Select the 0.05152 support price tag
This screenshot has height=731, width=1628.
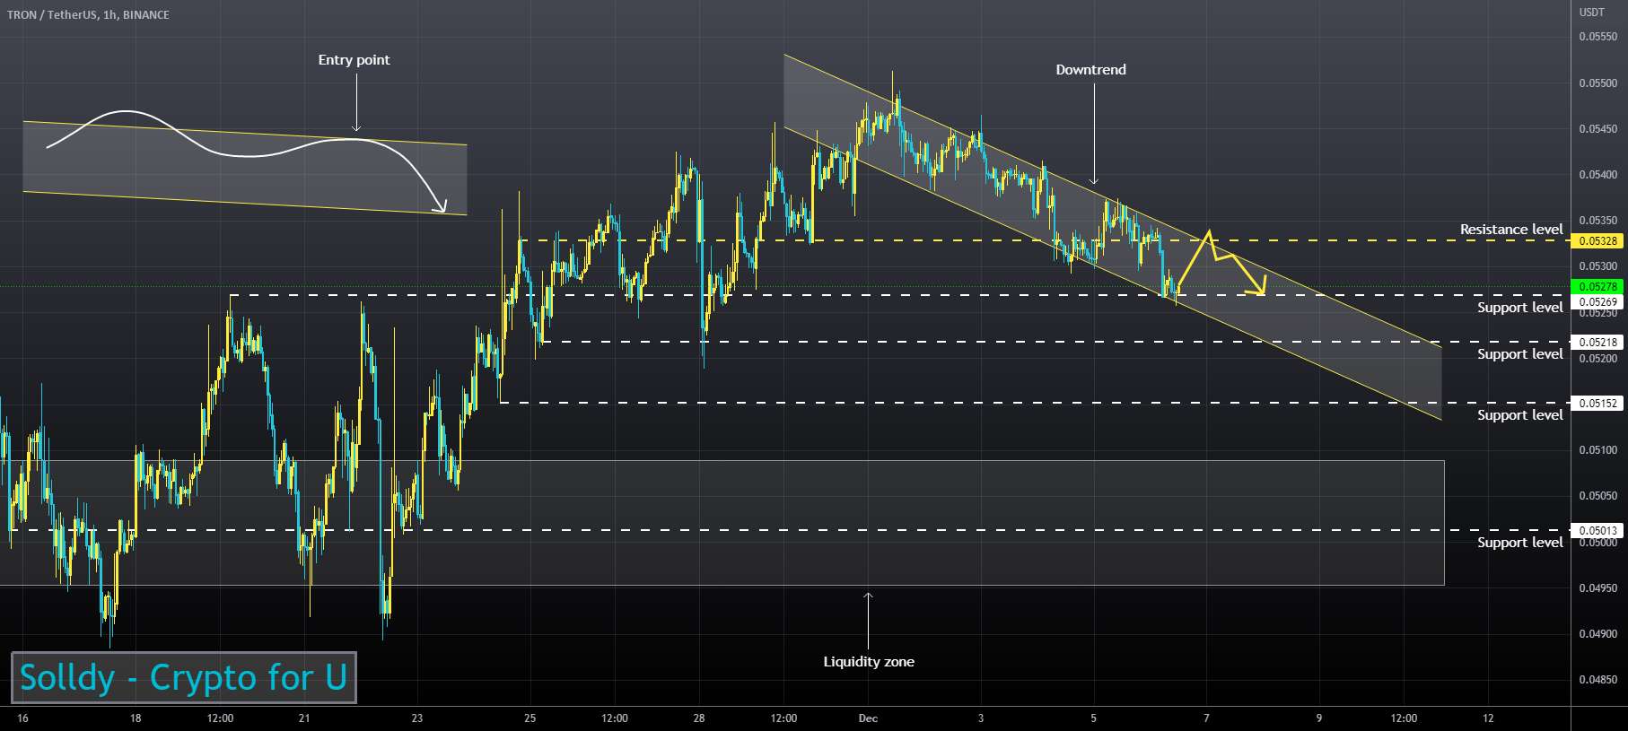click(x=1598, y=403)
